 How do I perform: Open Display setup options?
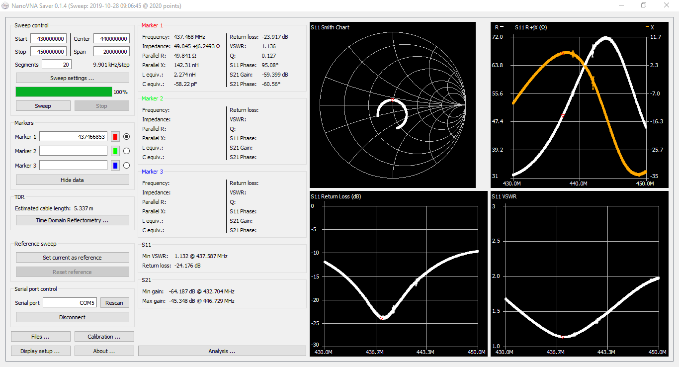point(40,351)
